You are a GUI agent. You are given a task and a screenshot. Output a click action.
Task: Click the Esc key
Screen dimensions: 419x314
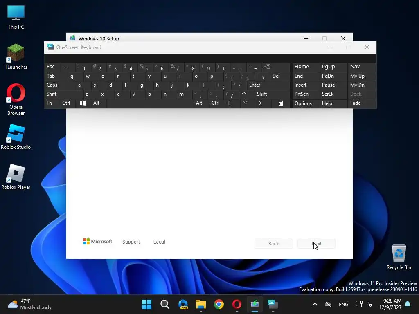52,67
